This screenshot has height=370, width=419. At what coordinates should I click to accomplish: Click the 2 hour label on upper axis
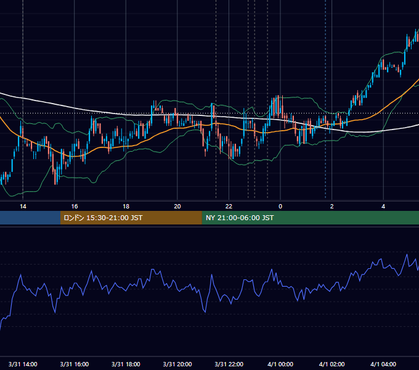332,207
